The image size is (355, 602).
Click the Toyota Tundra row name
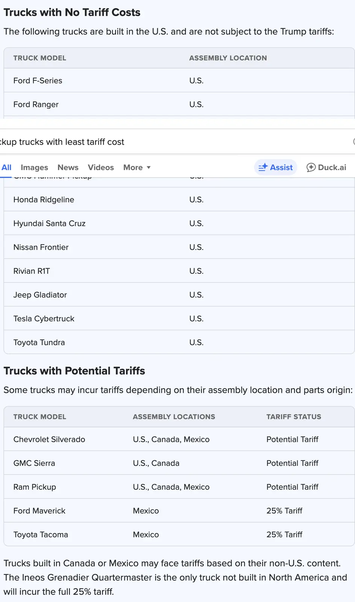pos(39,342)
